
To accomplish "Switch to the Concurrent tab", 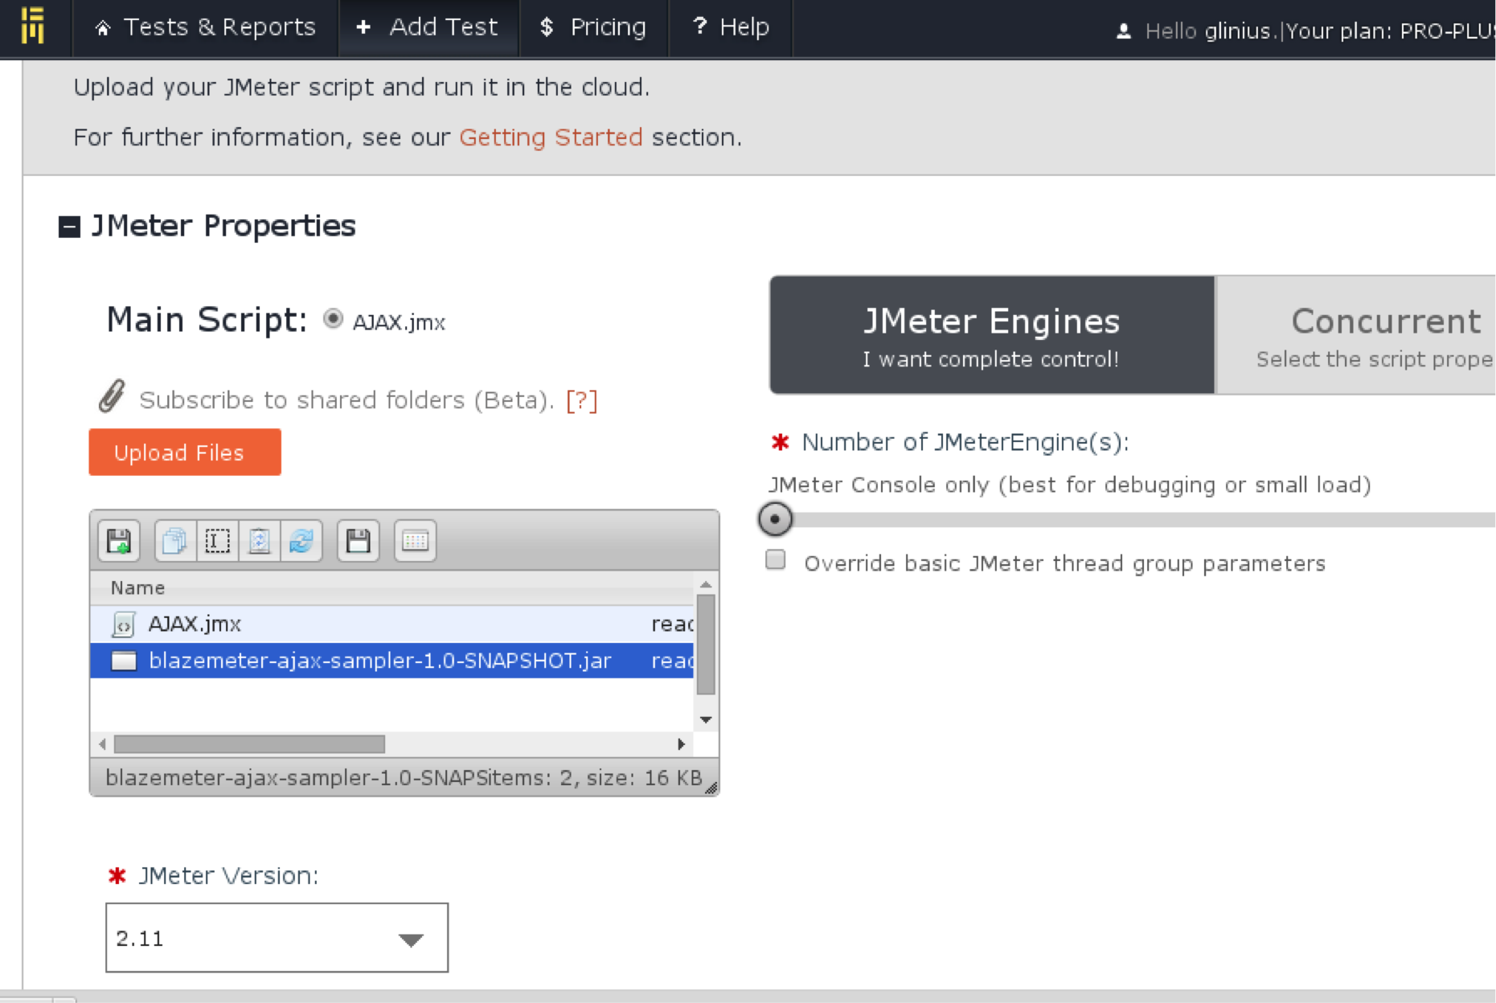I will (x=1357, y=335).
